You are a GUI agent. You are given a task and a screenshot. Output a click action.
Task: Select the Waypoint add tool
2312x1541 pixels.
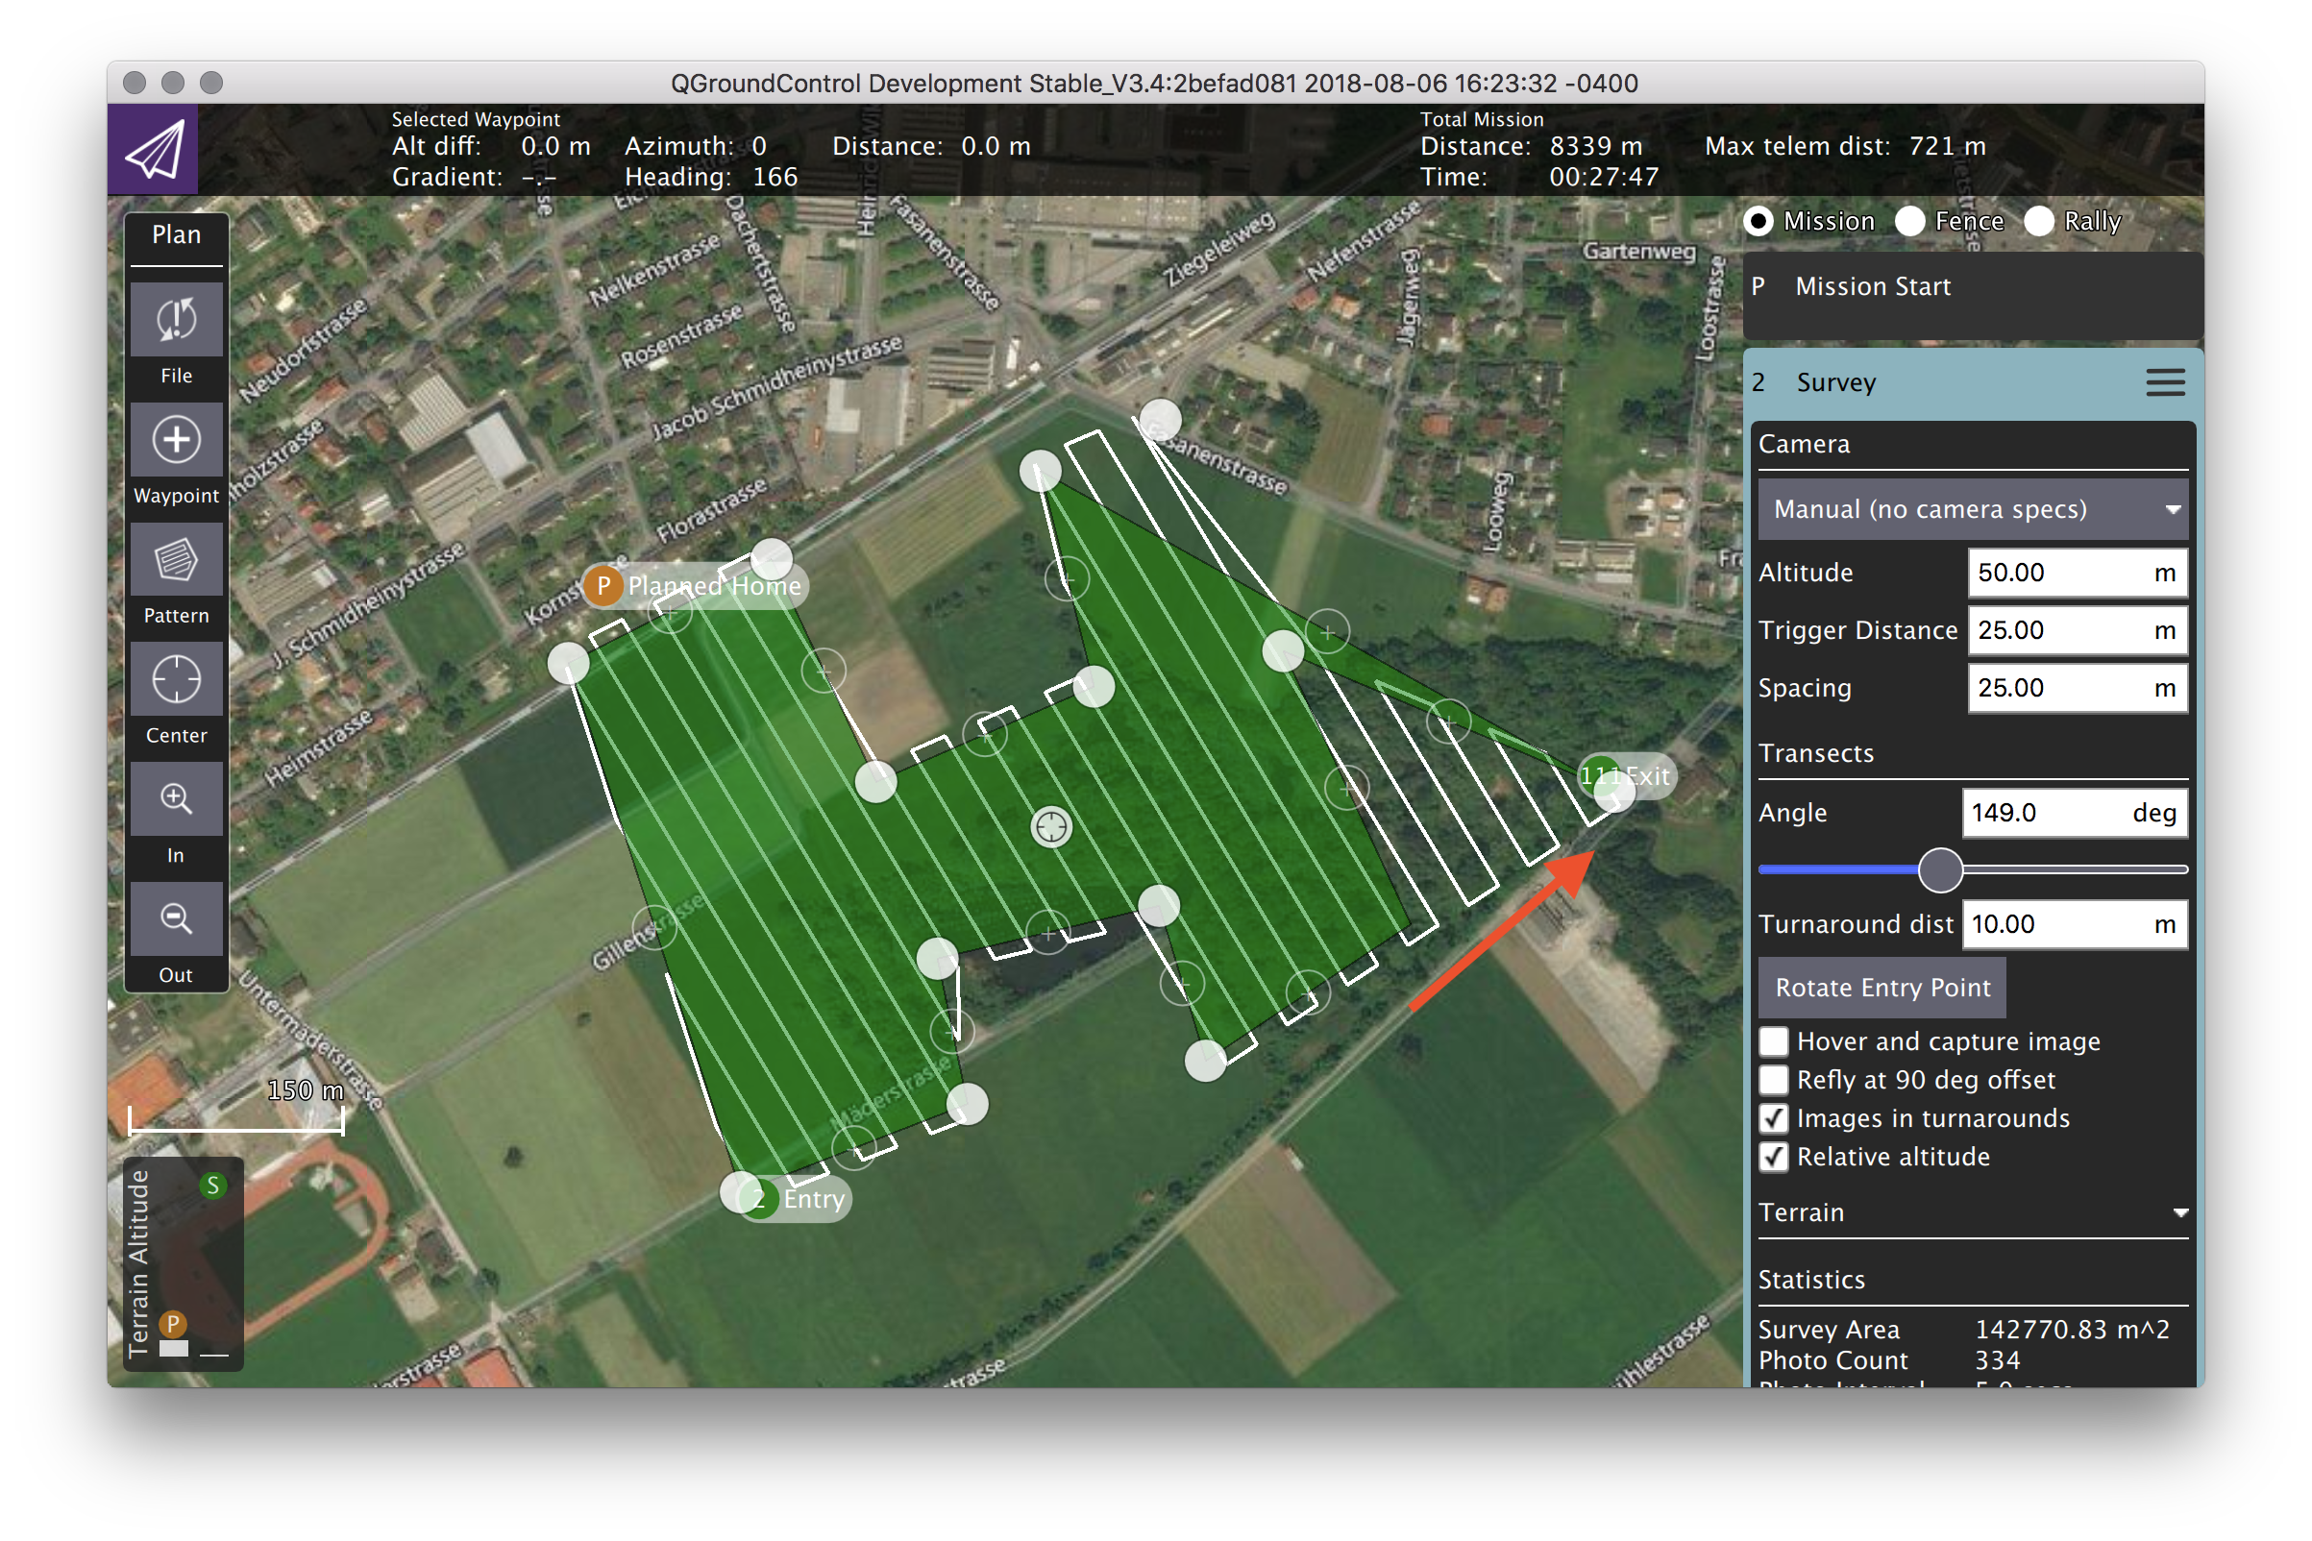click(x=176, y=440)
